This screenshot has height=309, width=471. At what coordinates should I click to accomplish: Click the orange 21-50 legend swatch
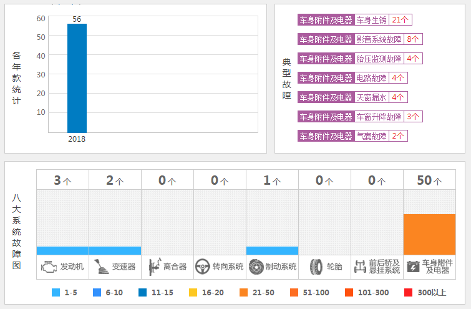(243, 293)
